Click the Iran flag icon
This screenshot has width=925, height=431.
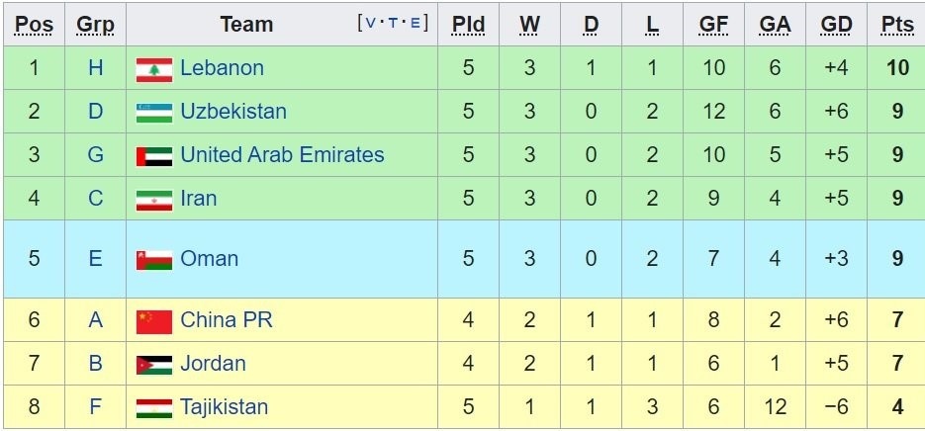coord(153,200)
